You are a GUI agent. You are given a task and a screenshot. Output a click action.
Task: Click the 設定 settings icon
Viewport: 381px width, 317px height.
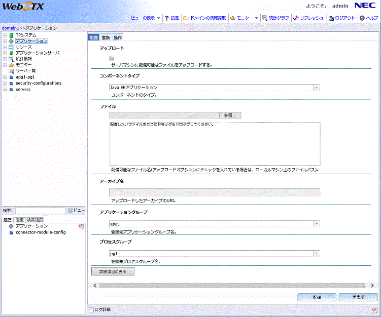click(167, 18)
